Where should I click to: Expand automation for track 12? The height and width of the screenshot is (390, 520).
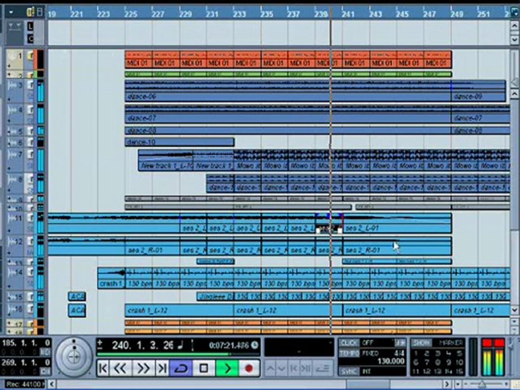(9, 253)
